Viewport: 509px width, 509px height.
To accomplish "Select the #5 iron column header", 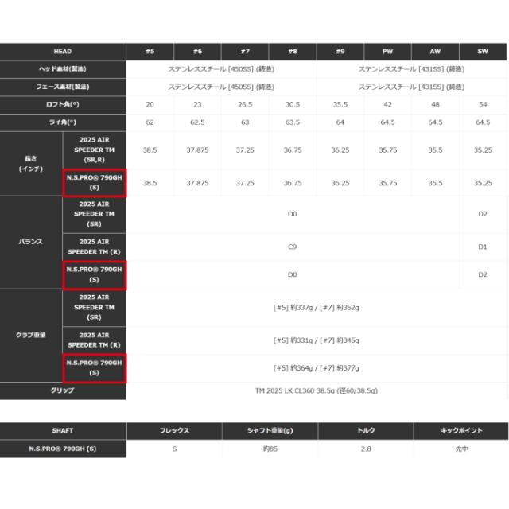I will (x=150, y=52).
